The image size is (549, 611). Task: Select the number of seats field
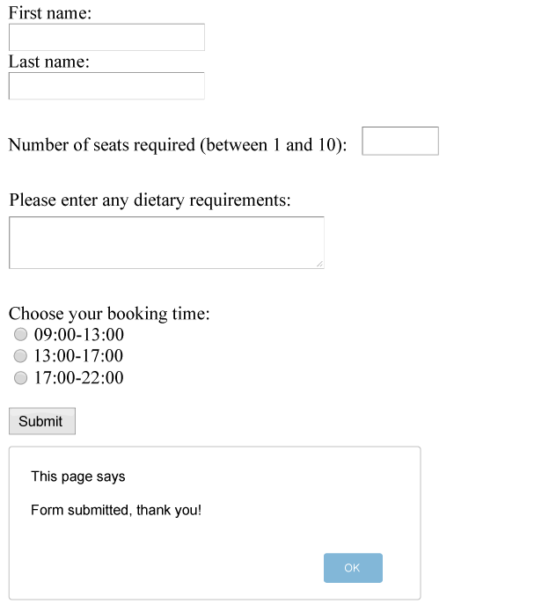pyautogui.click(x=400, y=141)
